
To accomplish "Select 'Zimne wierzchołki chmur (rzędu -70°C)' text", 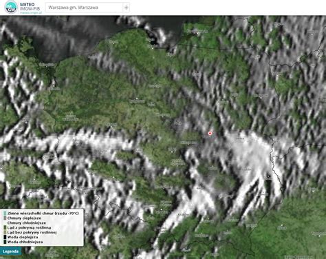I will pos(43,214).
